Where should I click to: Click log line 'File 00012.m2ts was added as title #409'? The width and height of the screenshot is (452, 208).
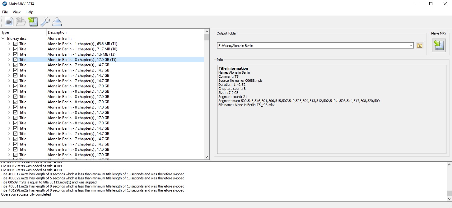pyautogui.click(x=31, y=166)
